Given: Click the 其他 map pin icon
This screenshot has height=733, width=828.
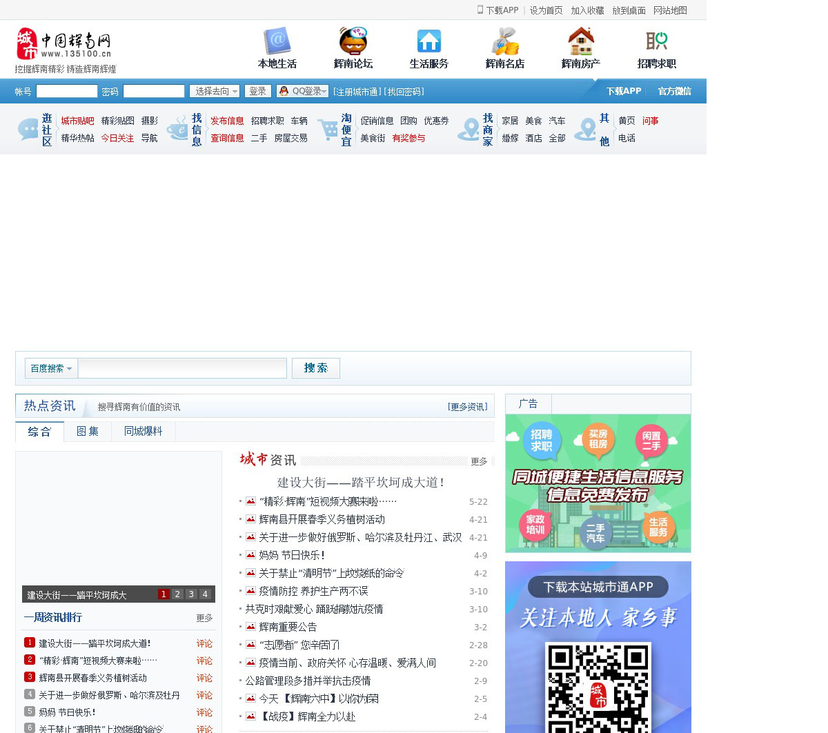Looking at the screenshot, I should [585, 129].
